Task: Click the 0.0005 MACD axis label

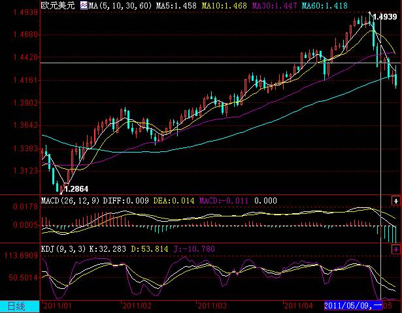Action: [x=25, y=225]
